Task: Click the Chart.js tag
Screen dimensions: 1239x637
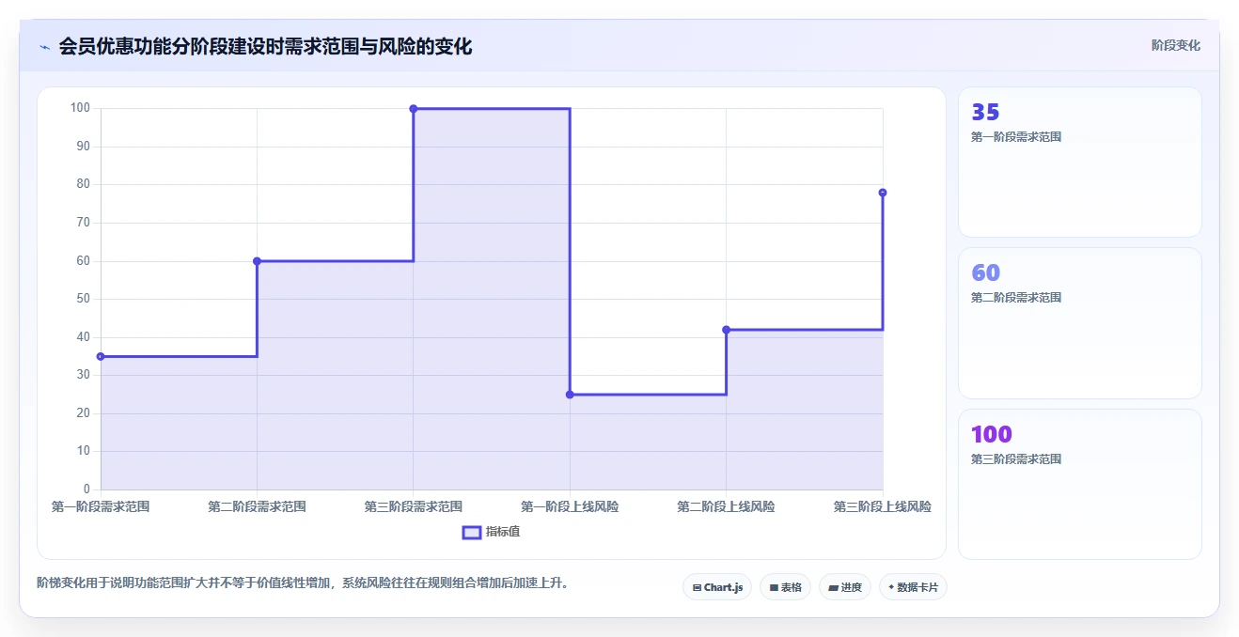Action: pos(717,587)
